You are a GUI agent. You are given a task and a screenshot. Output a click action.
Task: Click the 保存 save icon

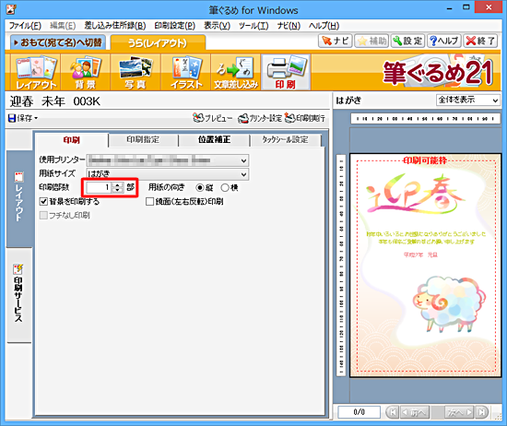[12, 118]
